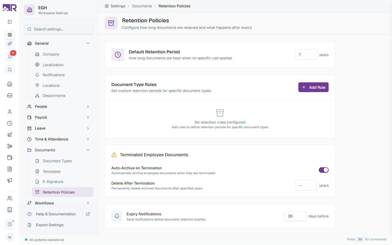Expand the People section chevron

[x=88, y=106]
